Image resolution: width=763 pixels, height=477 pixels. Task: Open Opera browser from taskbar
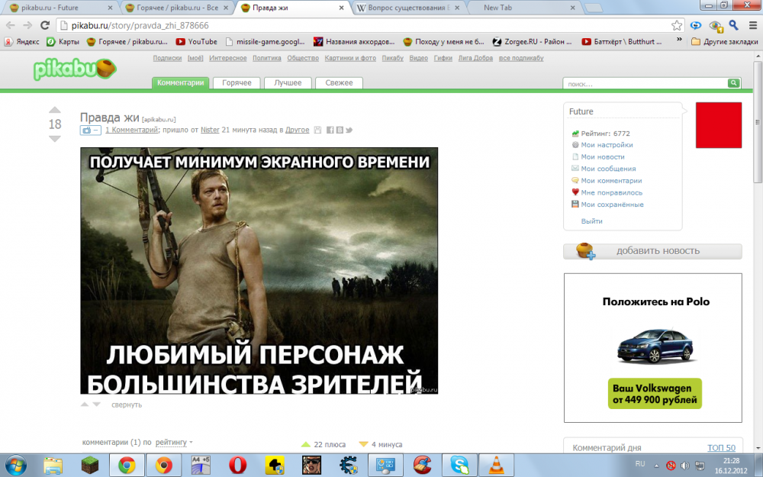[237, 466]
